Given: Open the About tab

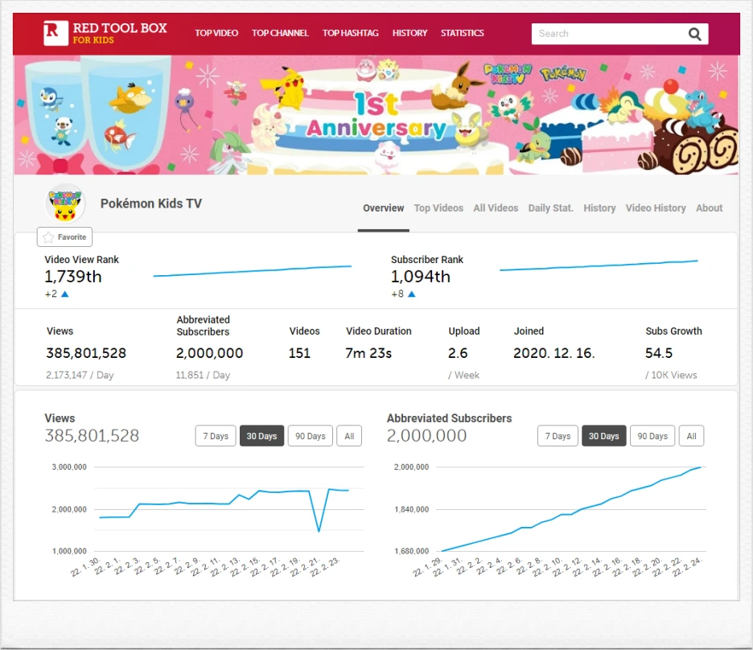Looking at the screenshot, I should [709, 208].
